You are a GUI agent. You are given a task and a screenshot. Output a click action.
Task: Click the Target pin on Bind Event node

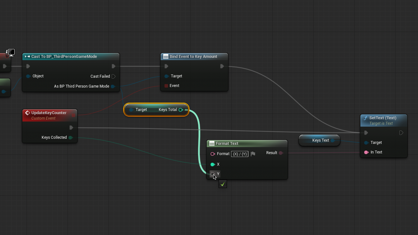tap(166, 76)
